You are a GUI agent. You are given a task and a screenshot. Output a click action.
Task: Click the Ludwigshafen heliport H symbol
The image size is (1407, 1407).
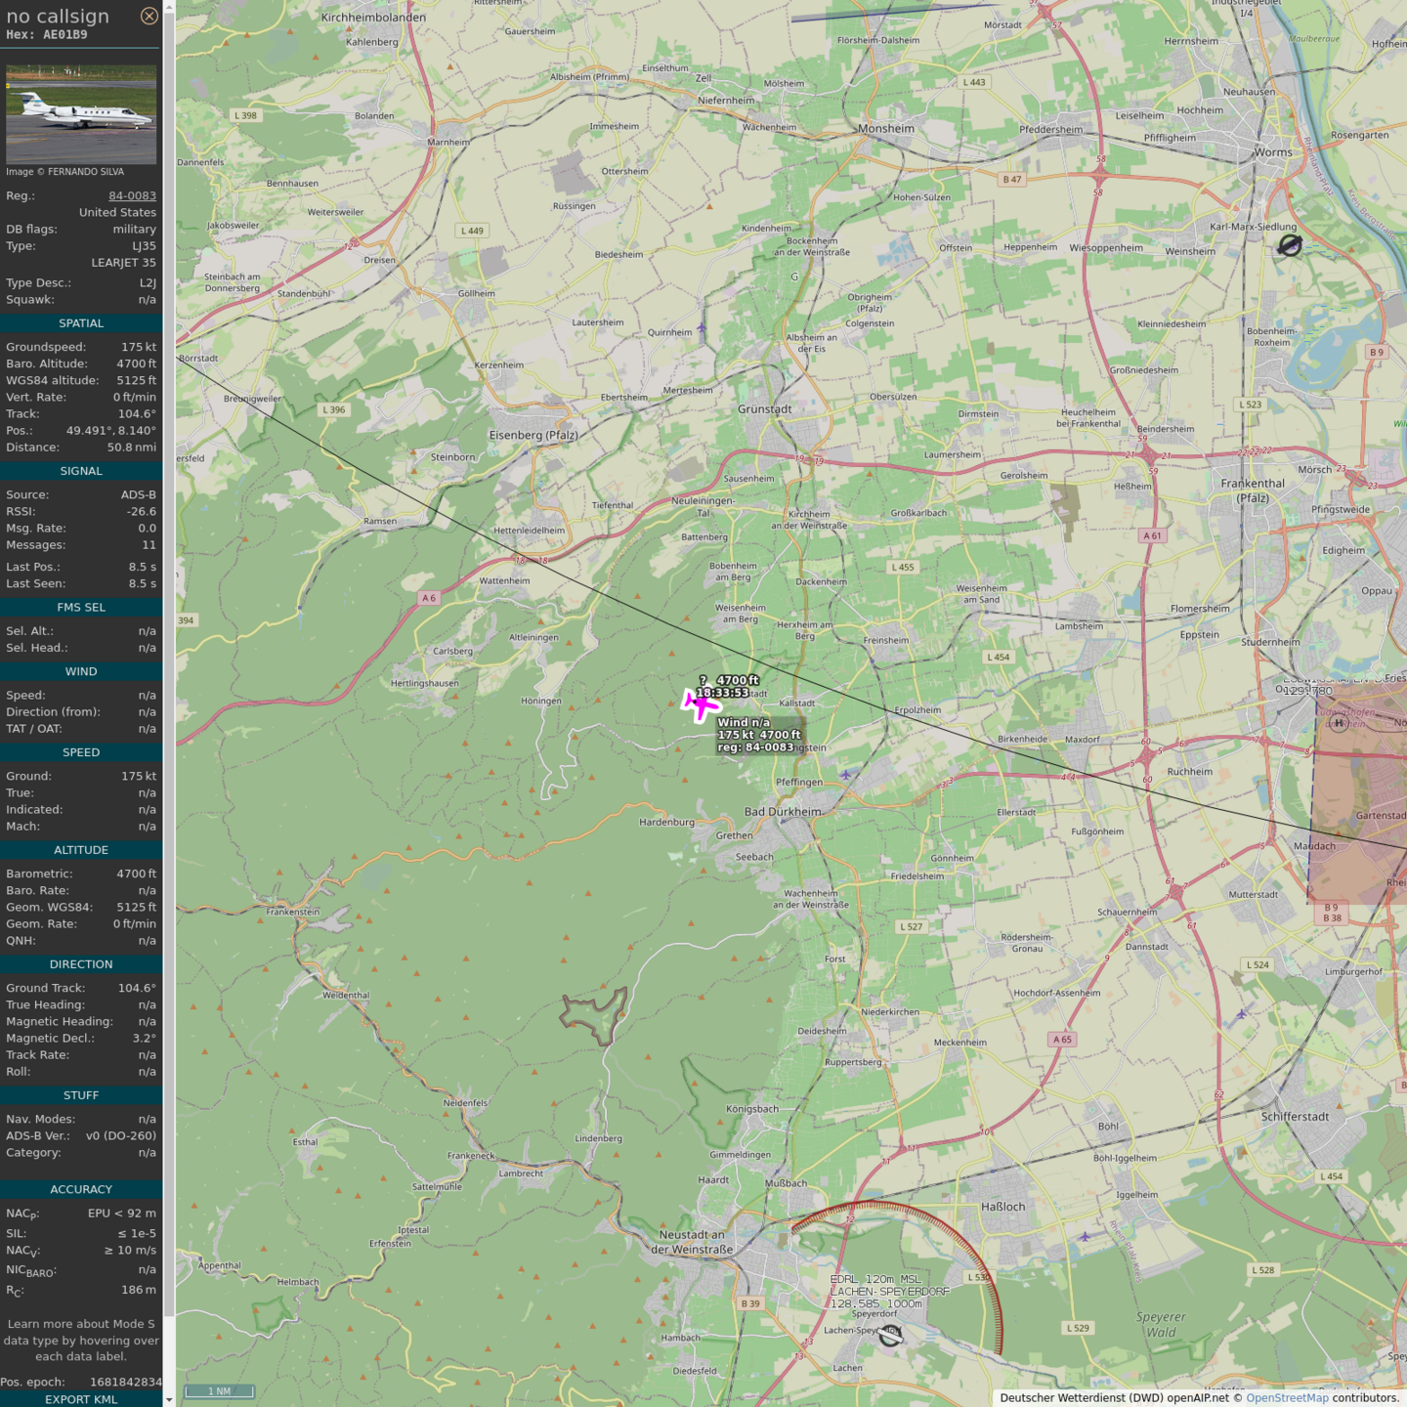[x=1339, y=723]
